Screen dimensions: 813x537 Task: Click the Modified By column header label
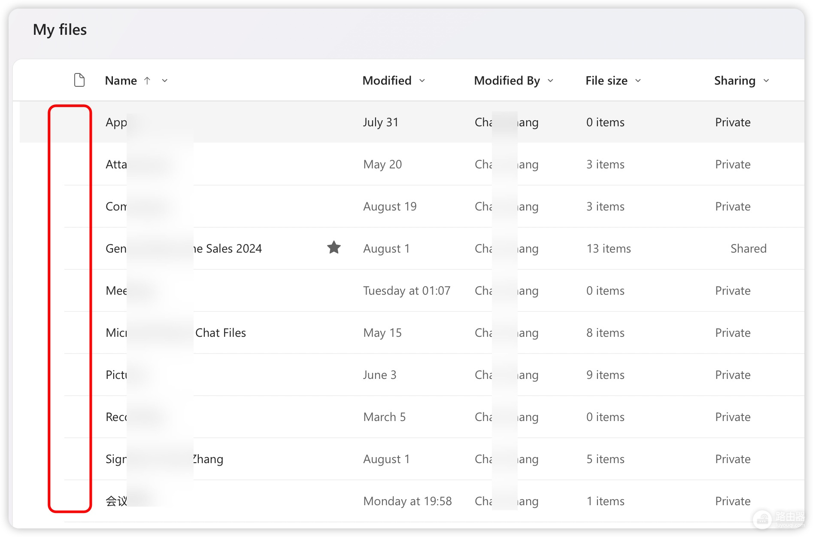pyautogui.click(x=507, y=80)
